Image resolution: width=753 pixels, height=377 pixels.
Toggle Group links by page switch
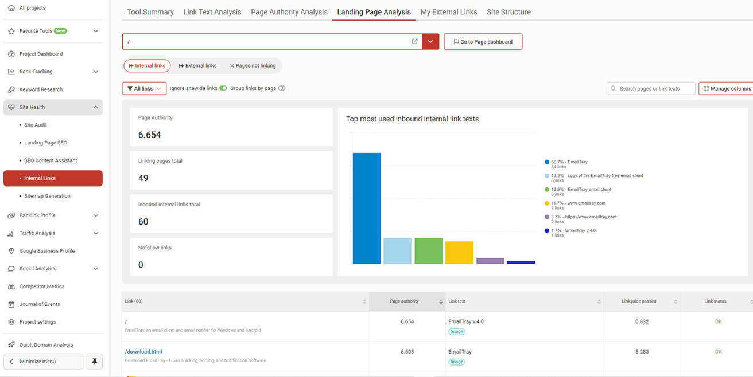point(282,88)
